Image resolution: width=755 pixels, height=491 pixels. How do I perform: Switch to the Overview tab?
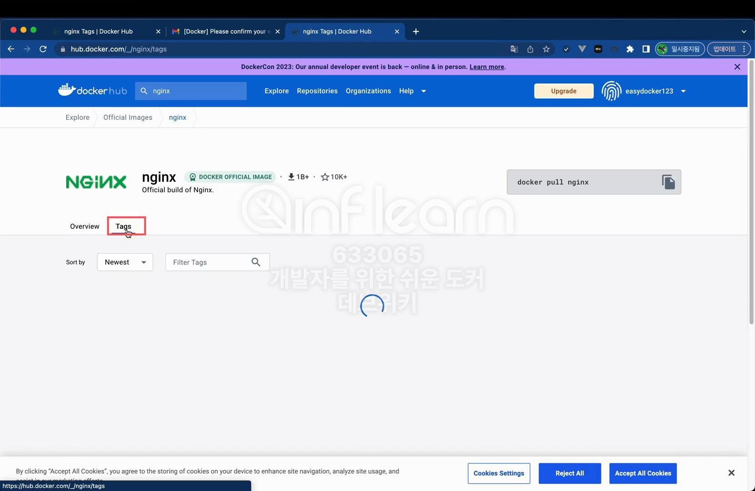point(84,226)
